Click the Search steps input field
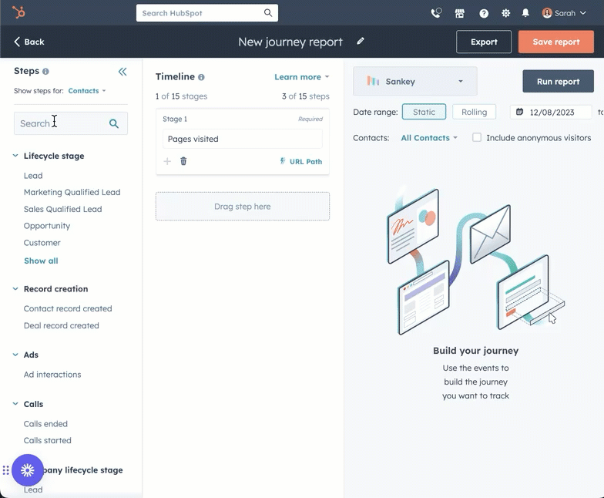The height and width of the screenshot is (498, 604). point(62,123)
